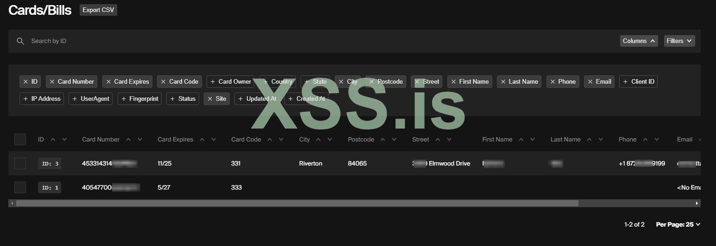Add the Fingerprint column chip
716x246 pixels.
click(x=139, y=98)
